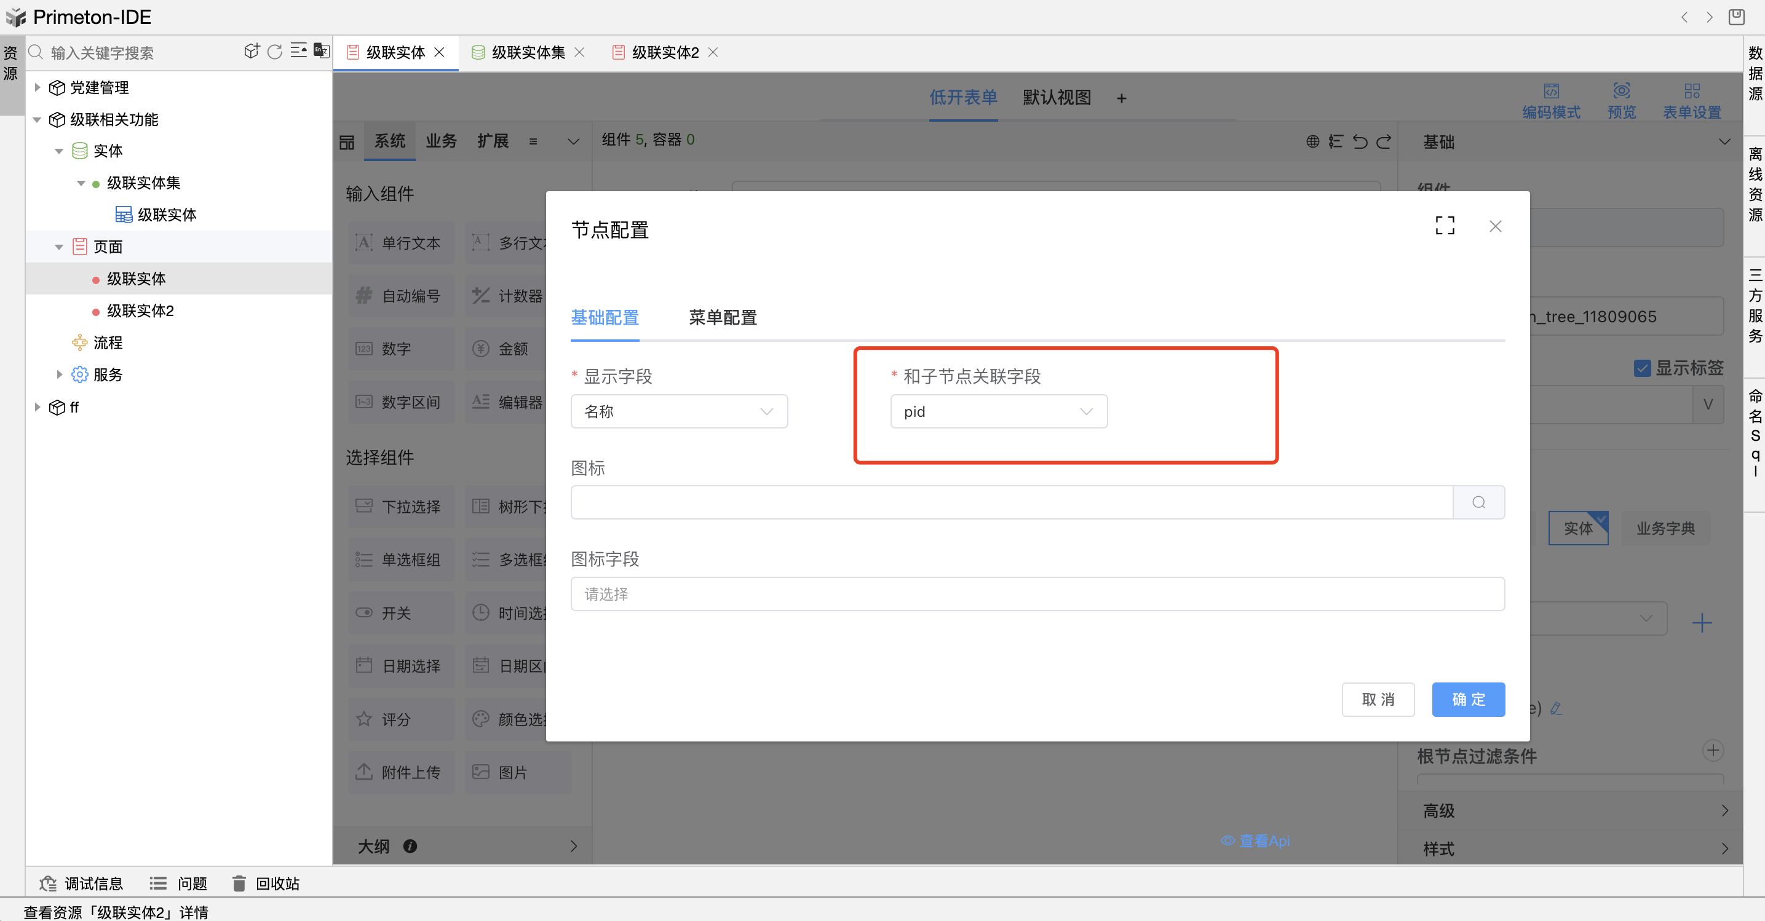Expand the 党建管理 tree node
The image size is (1765, 921).
(x=38, y=88)
